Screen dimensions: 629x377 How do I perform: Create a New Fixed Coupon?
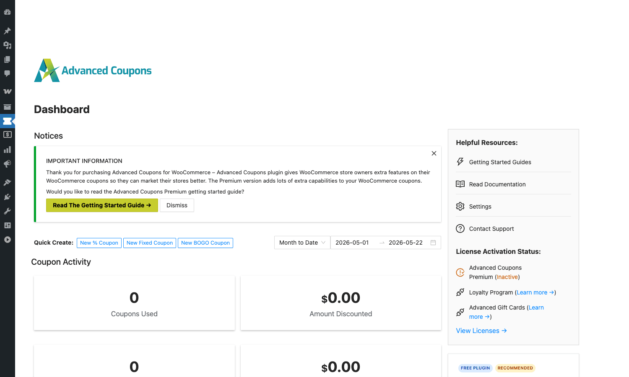click(x=150, y=243)
